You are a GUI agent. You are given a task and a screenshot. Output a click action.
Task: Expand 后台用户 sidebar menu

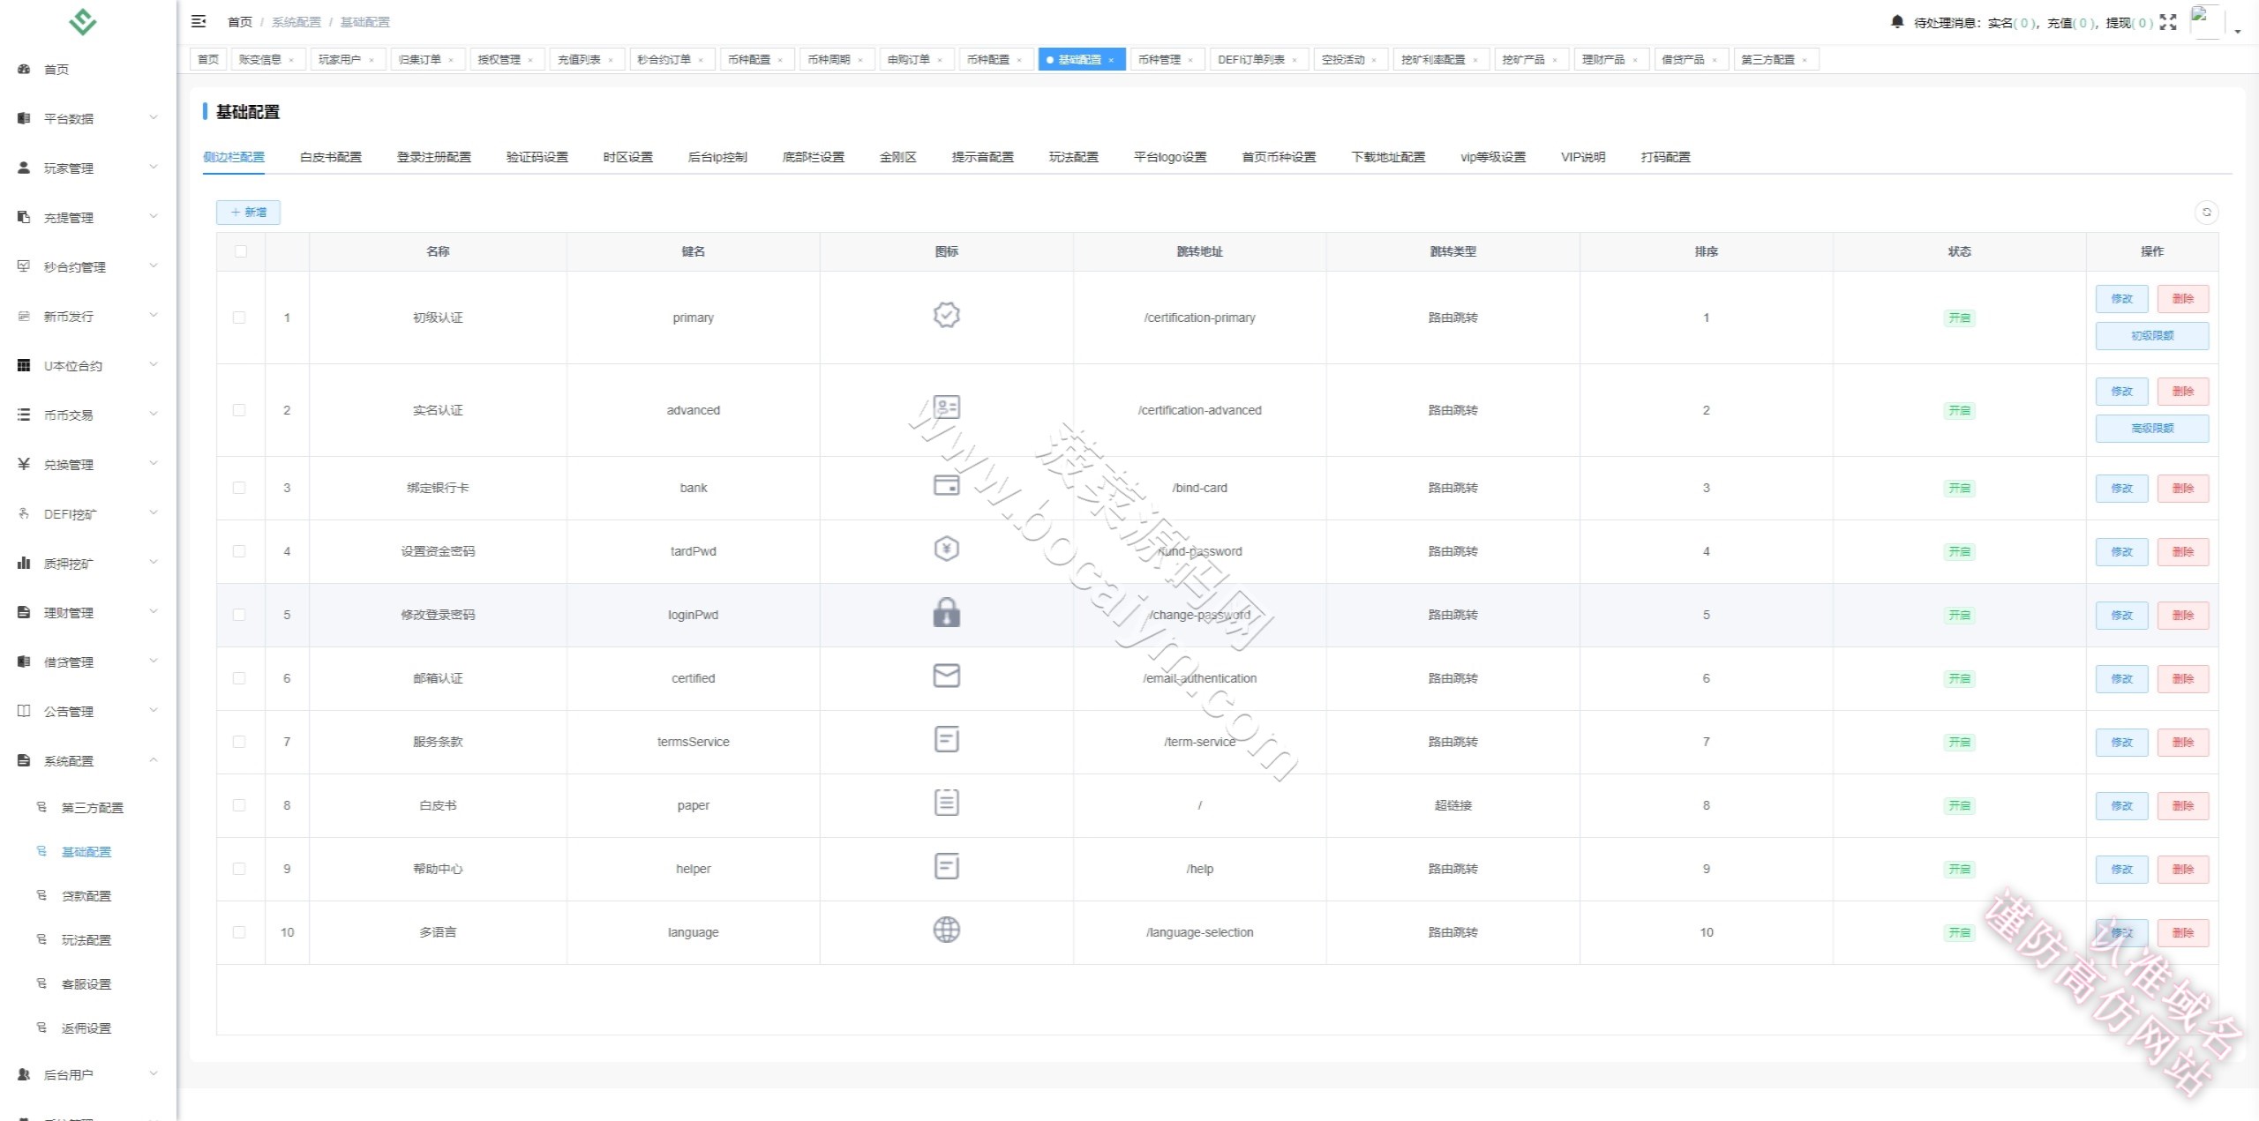(x=88, y=1074)
